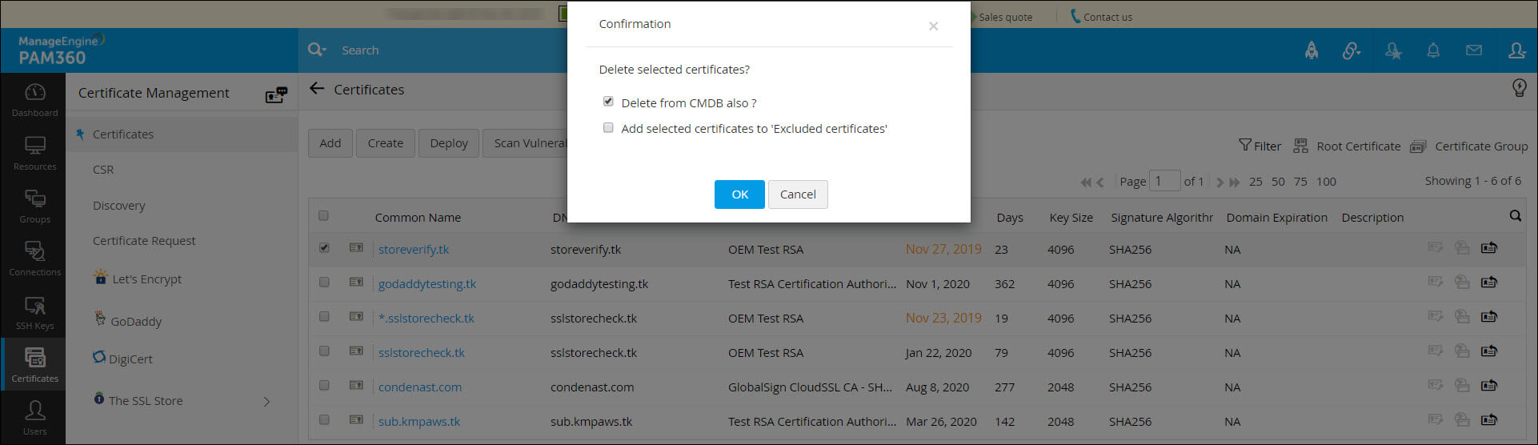Click the page number input field

click(1164, 181)
